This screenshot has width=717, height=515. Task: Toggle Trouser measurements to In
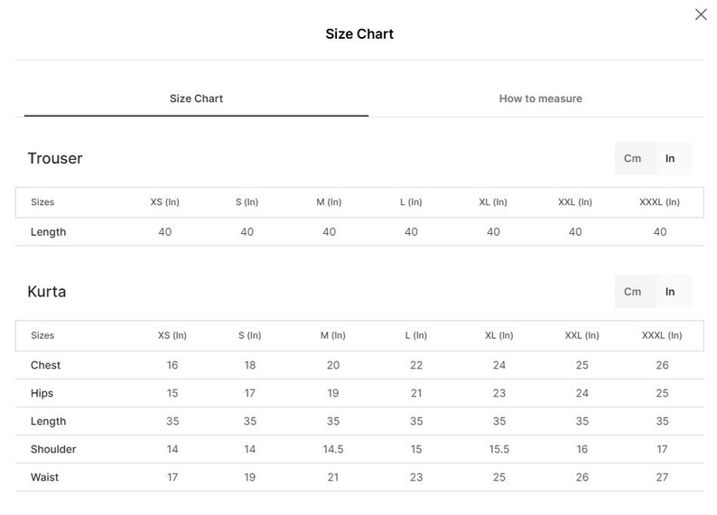coord(670,158)
